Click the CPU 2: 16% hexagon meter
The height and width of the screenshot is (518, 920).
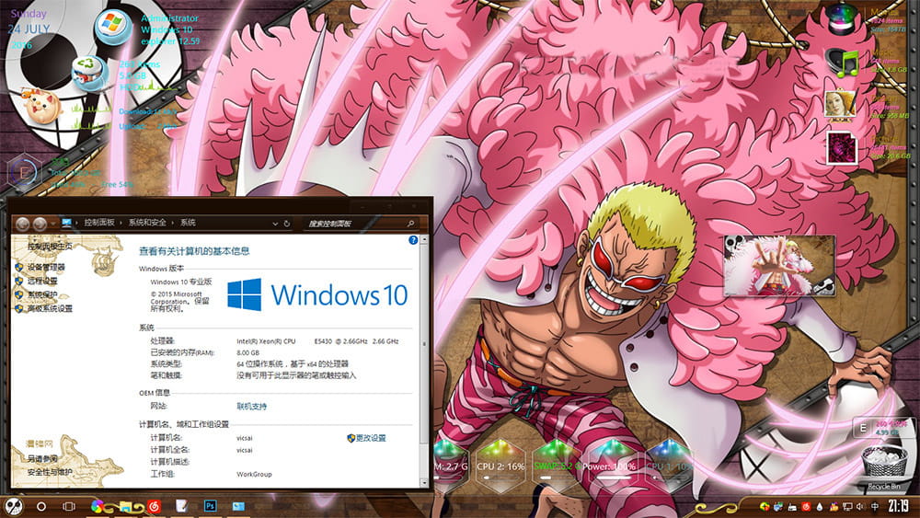pyautogui.click(x=500, y=466)
